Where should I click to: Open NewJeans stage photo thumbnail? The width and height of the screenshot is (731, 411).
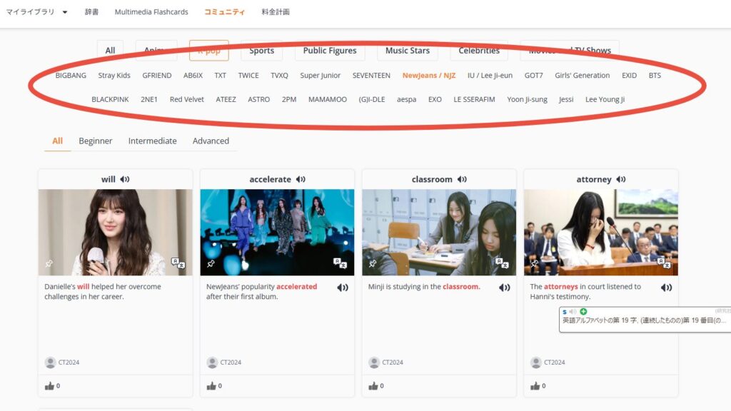277,232
